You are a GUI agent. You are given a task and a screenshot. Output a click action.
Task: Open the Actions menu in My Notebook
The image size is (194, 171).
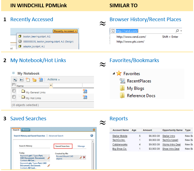(x=53, y=80)
